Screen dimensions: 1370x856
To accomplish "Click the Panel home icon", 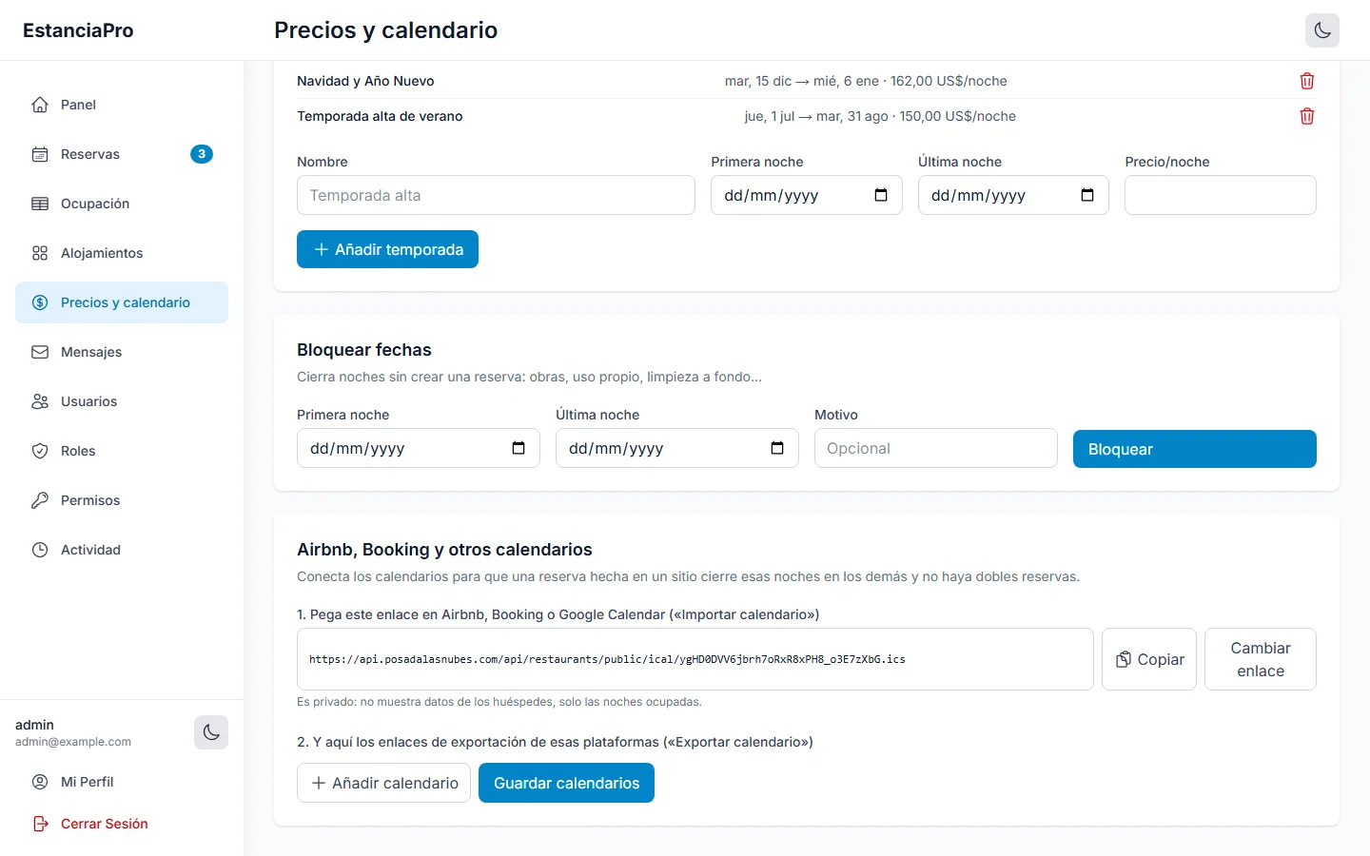I will 40,105.
